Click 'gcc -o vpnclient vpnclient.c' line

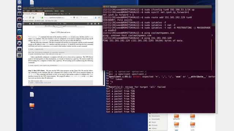click(128, 74)
